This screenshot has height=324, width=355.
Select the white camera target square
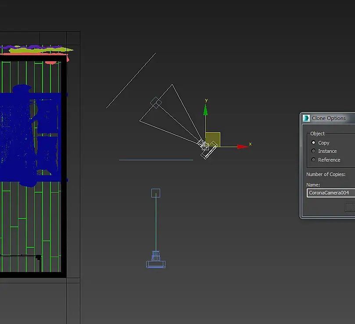click(x=156, y=103)
